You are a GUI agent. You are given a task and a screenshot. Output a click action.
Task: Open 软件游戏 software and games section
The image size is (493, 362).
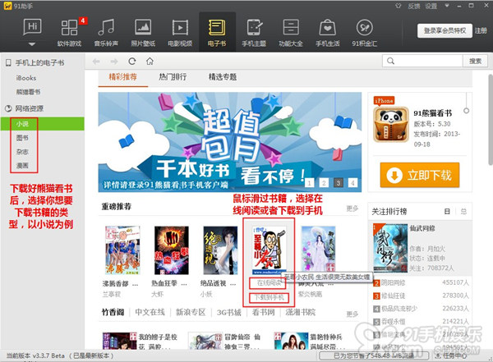[70, 32]
